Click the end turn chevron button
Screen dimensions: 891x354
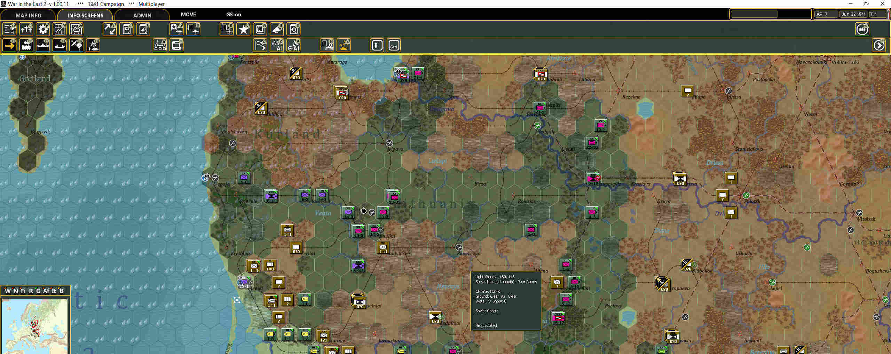pyautogui.click(x=879, y=46)
